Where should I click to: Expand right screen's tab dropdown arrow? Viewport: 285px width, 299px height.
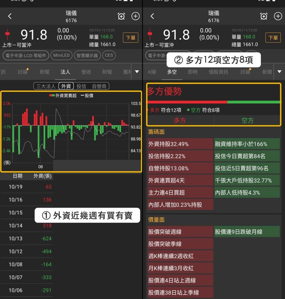[280, 72]
